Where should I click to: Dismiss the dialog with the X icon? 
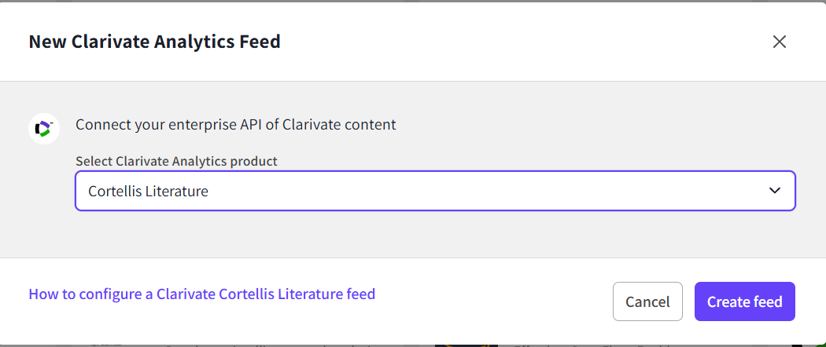[x=779, y=42]
